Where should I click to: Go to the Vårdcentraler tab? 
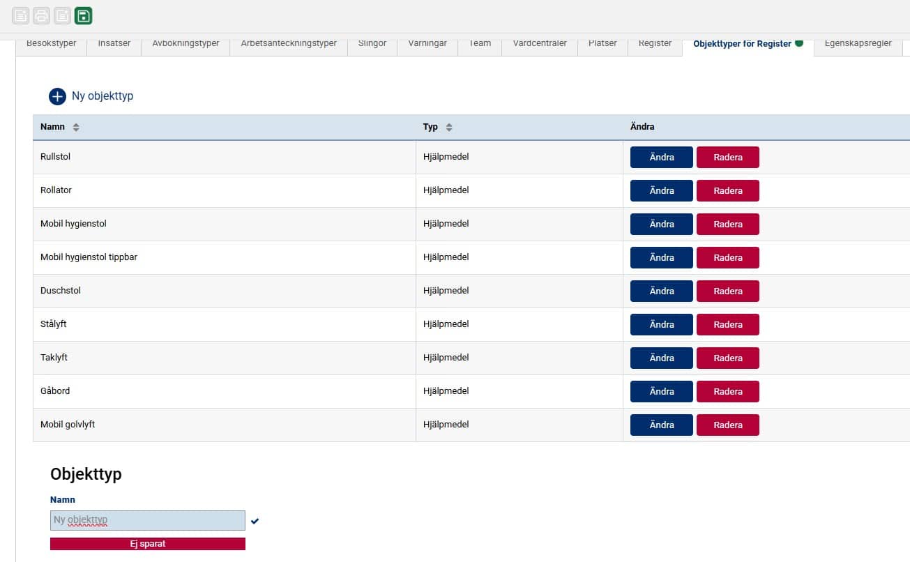coord(540,44)
